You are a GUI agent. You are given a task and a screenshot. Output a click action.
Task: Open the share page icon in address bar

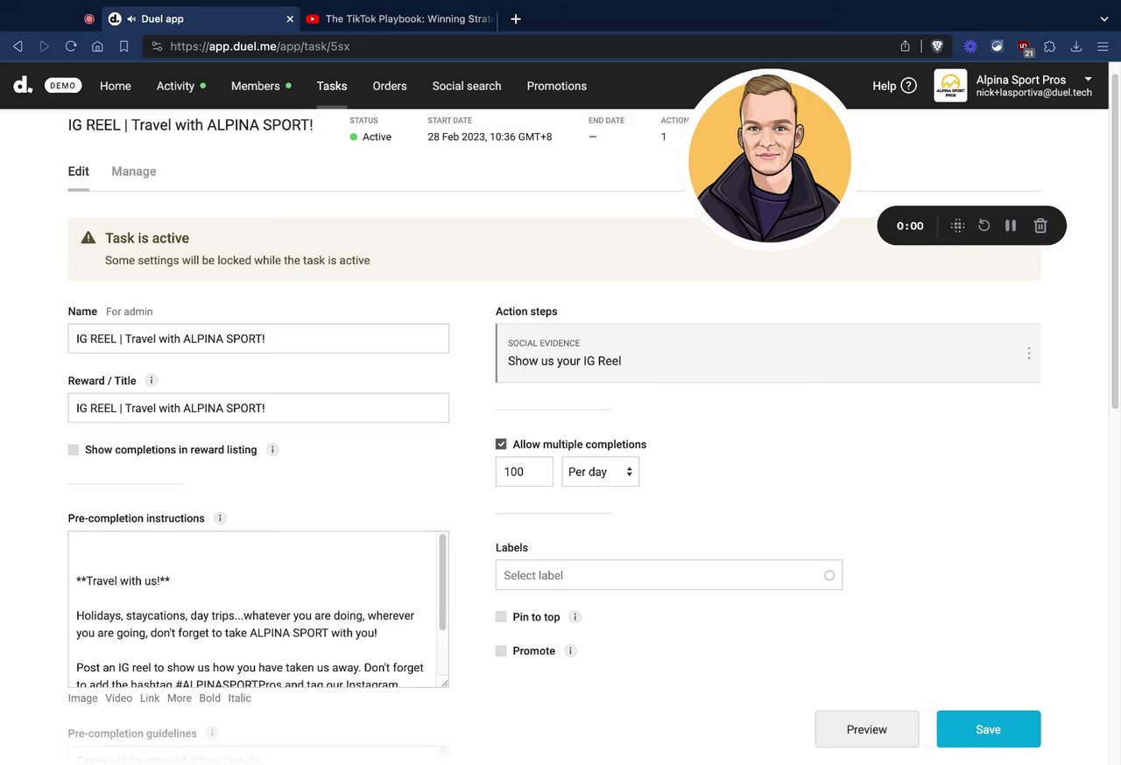[x=906, y=46]
